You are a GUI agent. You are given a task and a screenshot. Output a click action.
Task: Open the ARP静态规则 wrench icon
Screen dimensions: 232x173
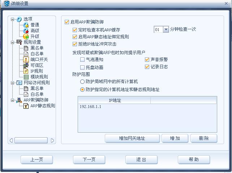click(26, 106)
